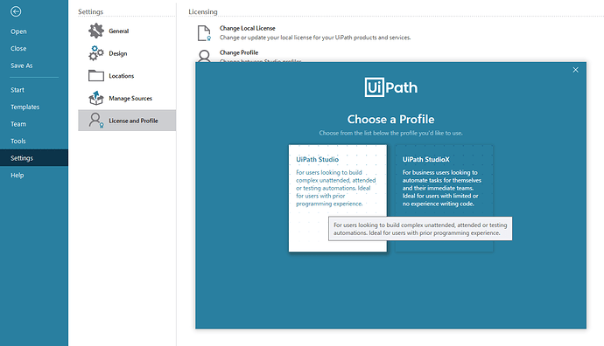Image resolution: width=604 pixels, height=346 pixels.
Task: Choose the UiPath StudioX profile card
Action: [x=444, y=198]
